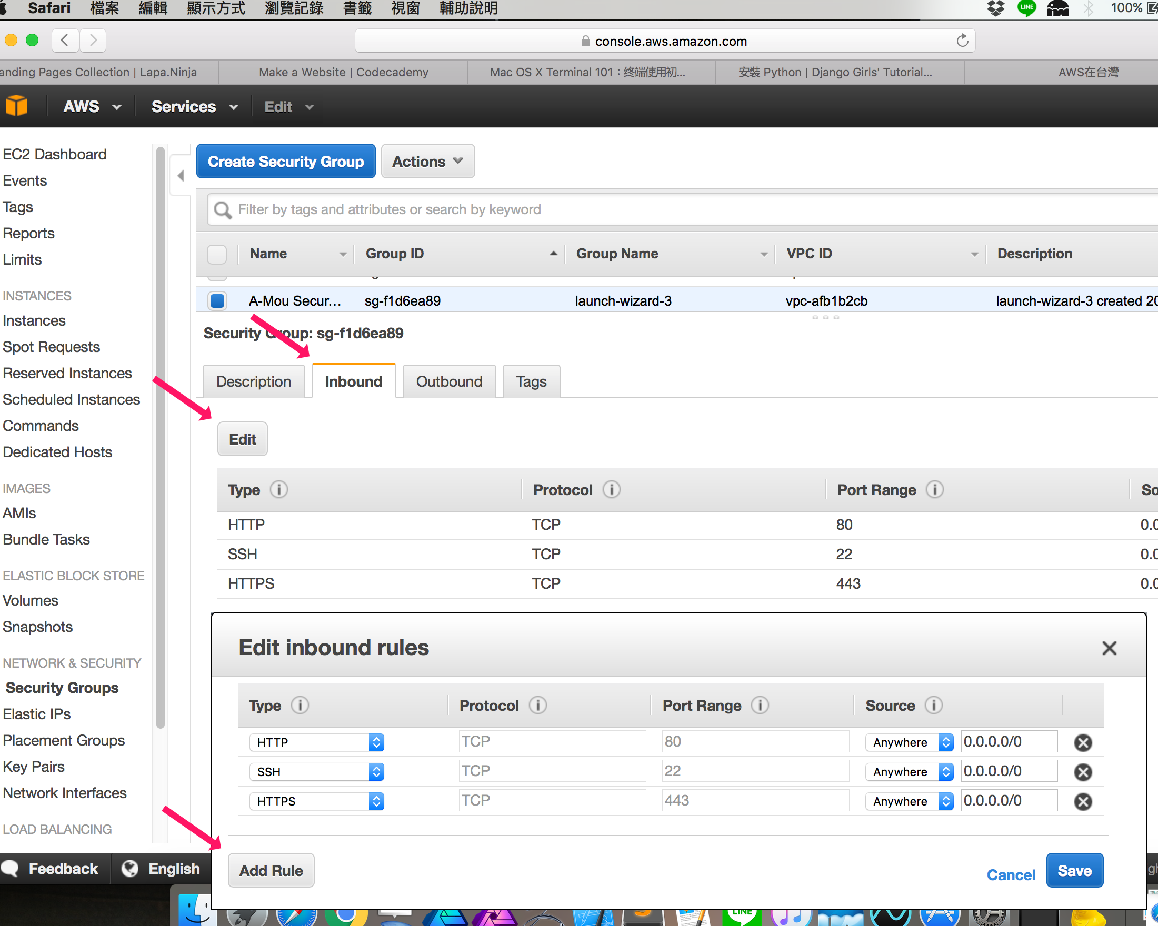Open the Make a Website Codecademy browser tab
This screenshot has height=926, width=1158.
point(343,72)
